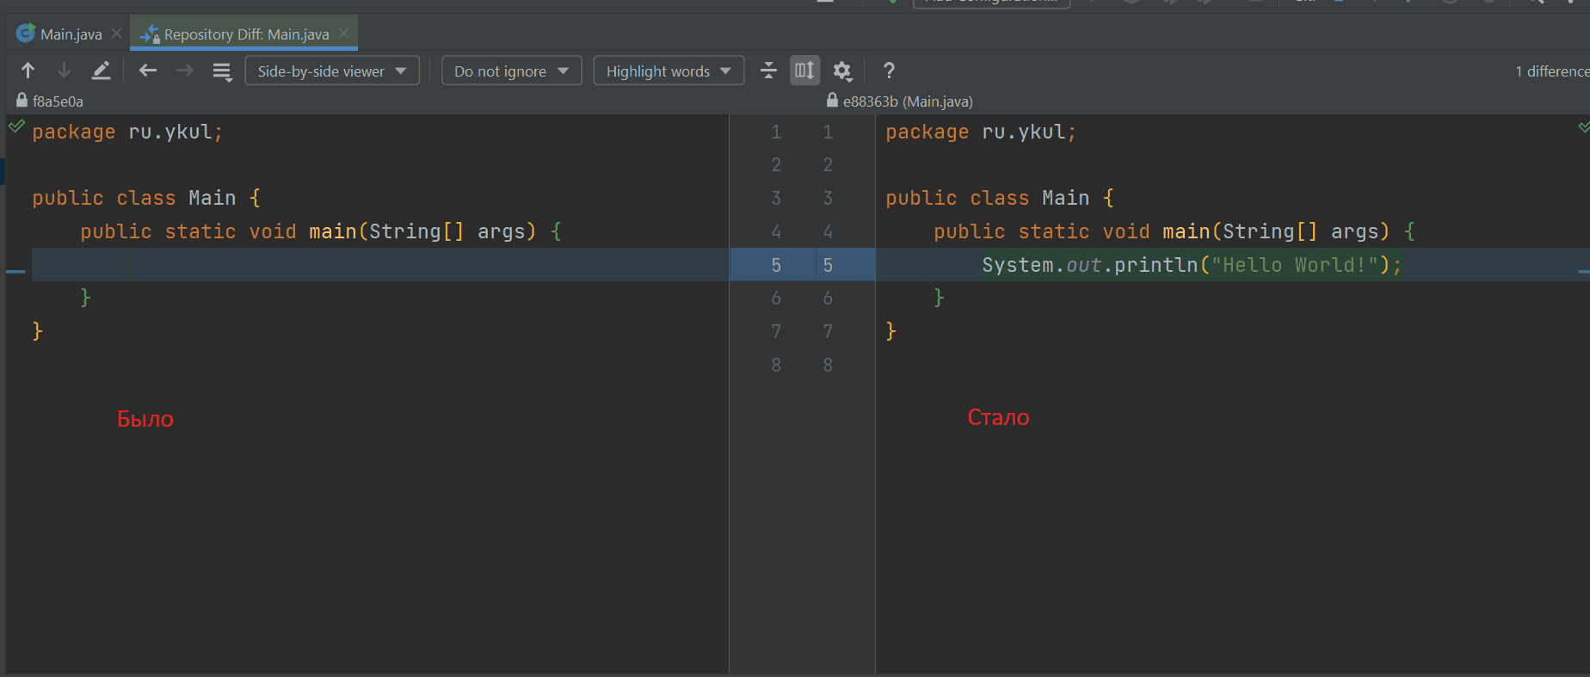Close the Repository Diff tab
The height and width of the screenshot is (677, 1590).
coord(344,34)
